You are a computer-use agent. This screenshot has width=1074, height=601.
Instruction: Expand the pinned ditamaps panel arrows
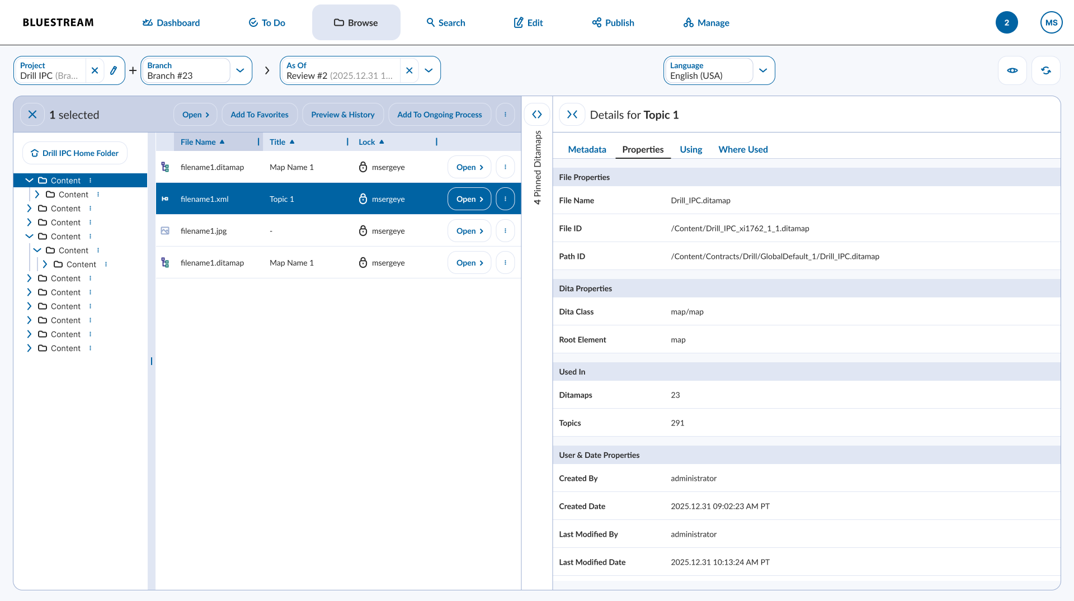[537, 115]
